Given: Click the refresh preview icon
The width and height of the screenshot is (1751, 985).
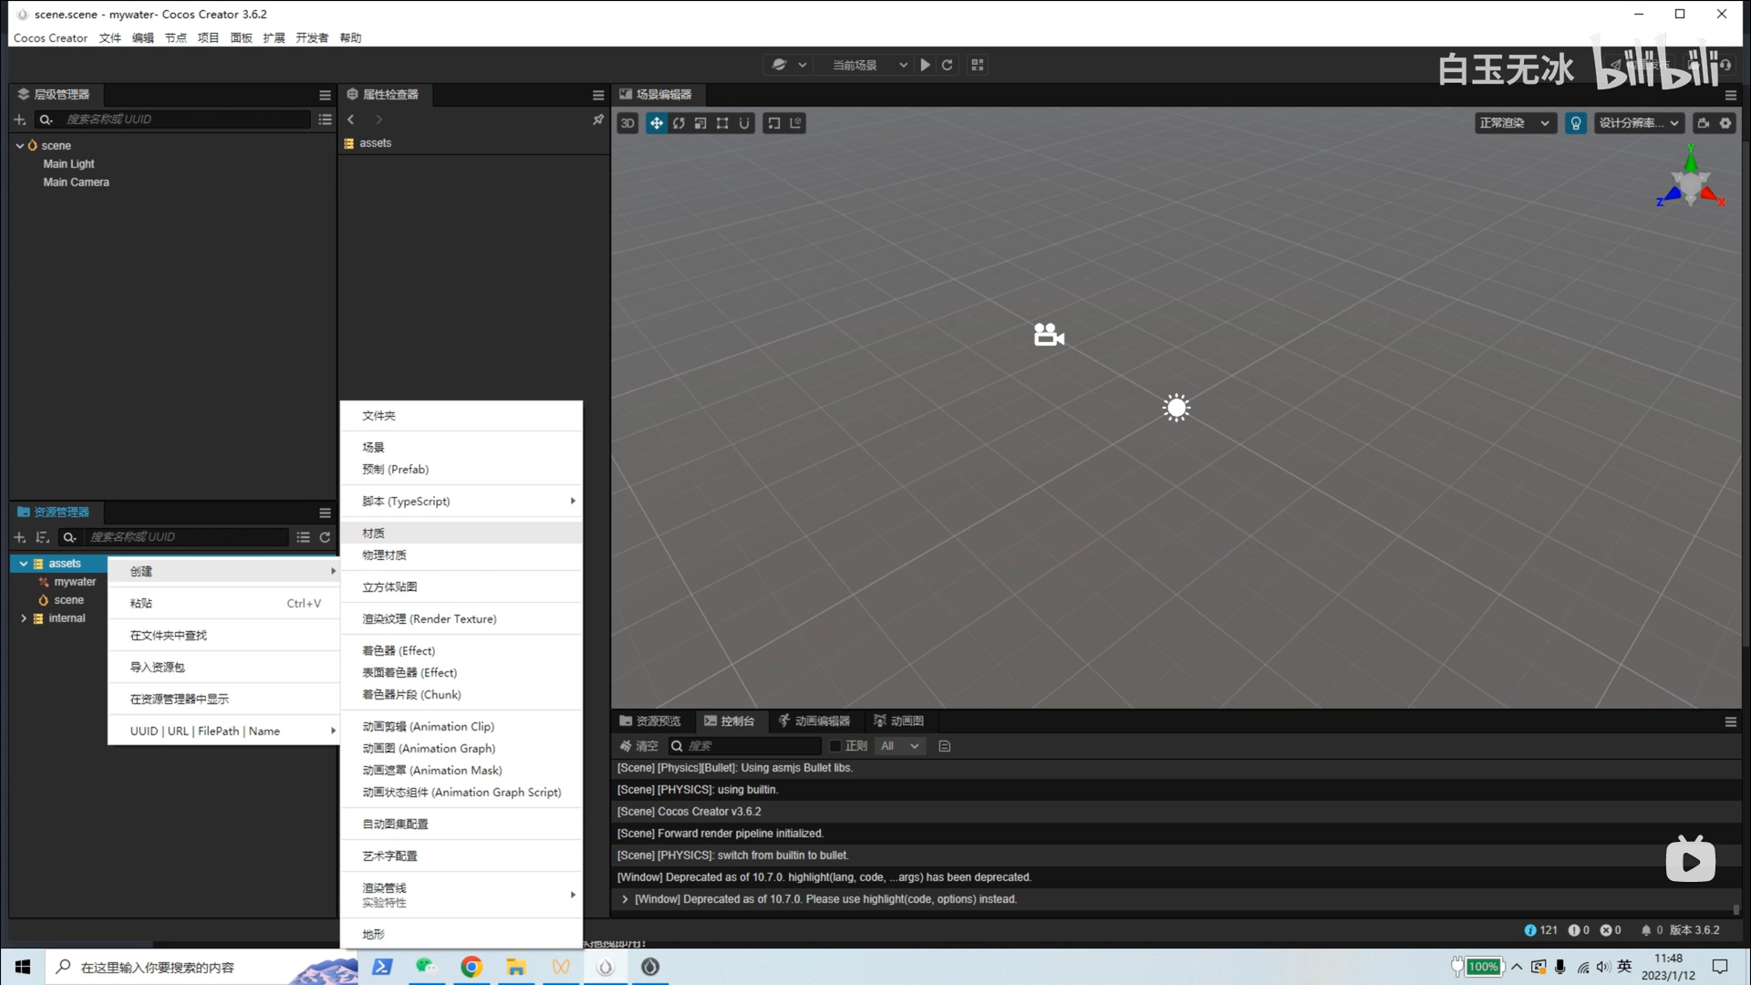Looking at the screenshot, I should tap(948, 65).
